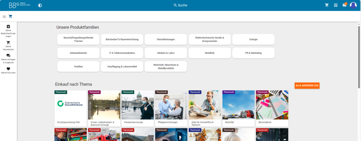This screenshot has height=141, width=361.
Task: Open the shopping cart in header
Action: (327, 5)
